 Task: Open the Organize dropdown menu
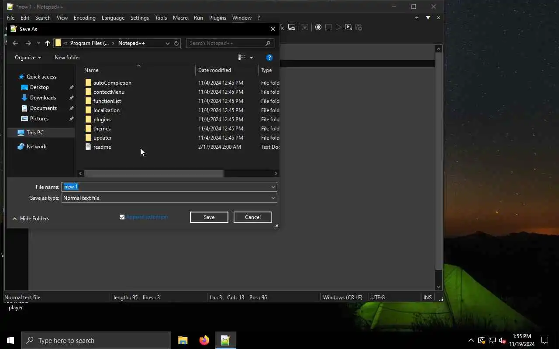[x=28, y=58]
